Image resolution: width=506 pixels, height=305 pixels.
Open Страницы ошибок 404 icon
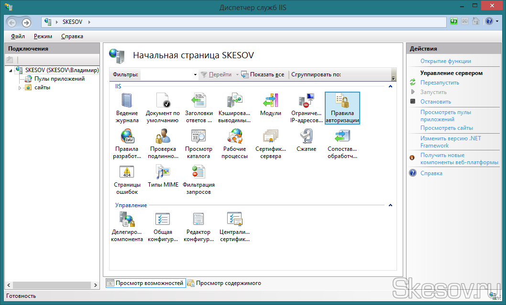click(127, 179)
